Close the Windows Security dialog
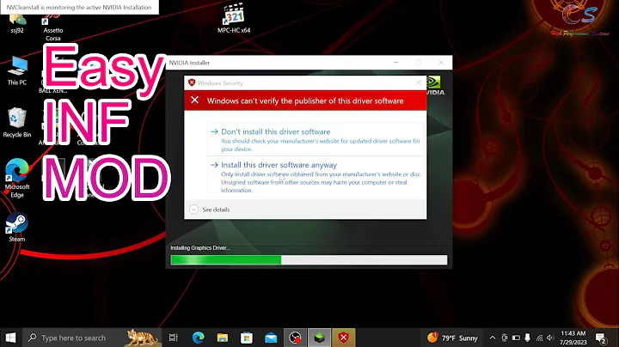619x347 pixels. [419, 82]
